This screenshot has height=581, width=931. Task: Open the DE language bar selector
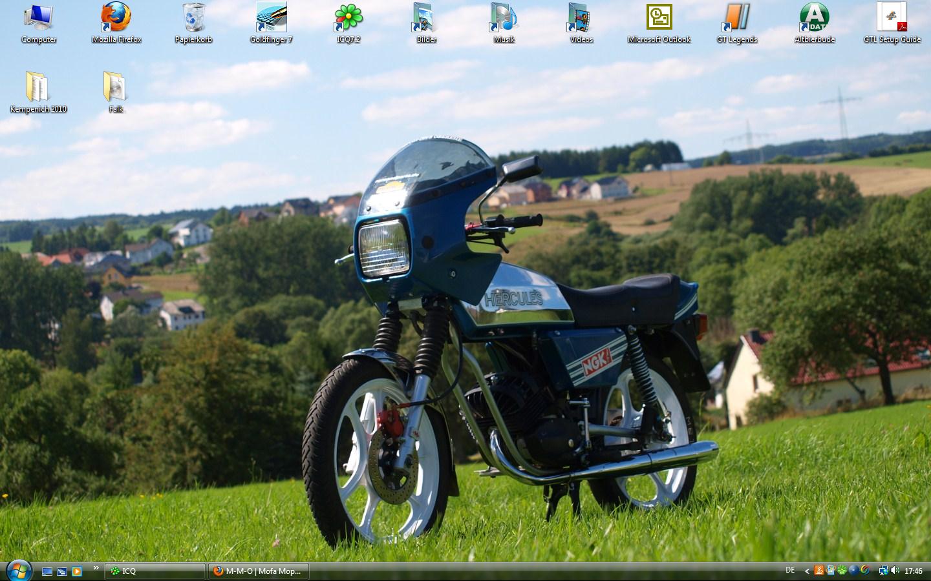[x=790, y=571]
